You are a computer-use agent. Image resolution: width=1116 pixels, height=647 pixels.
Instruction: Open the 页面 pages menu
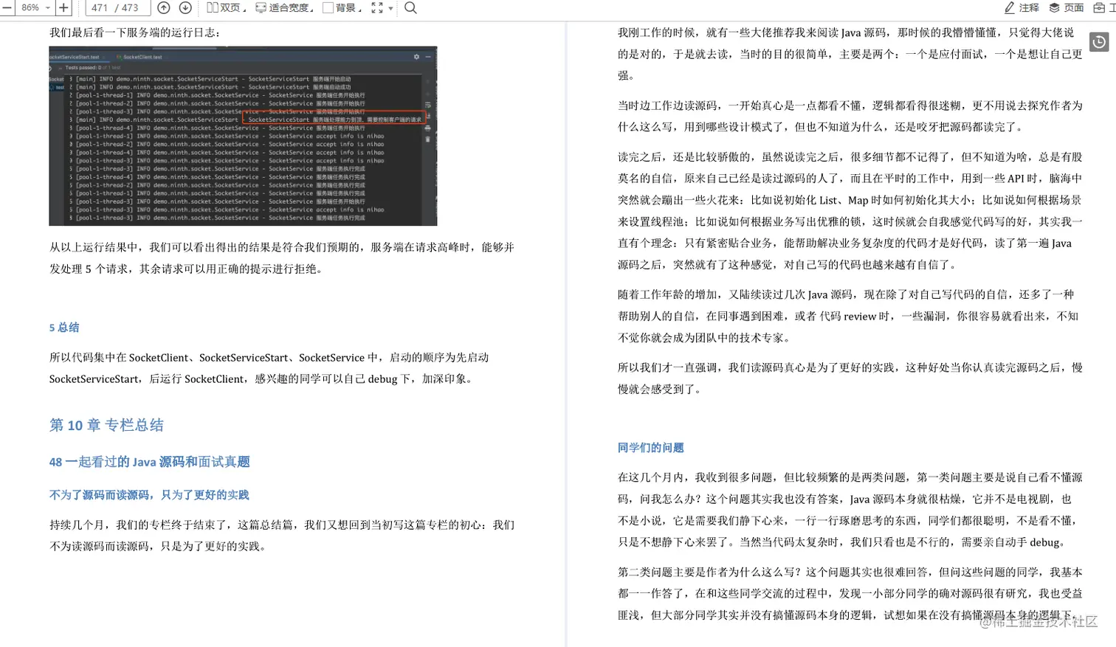[x=1067, y=7]
